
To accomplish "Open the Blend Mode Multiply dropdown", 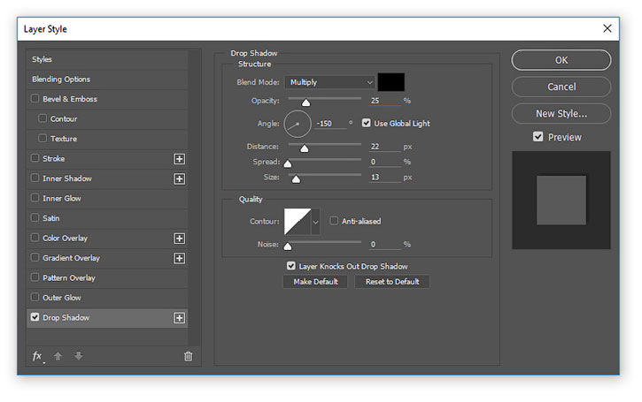I will (329, 82).
